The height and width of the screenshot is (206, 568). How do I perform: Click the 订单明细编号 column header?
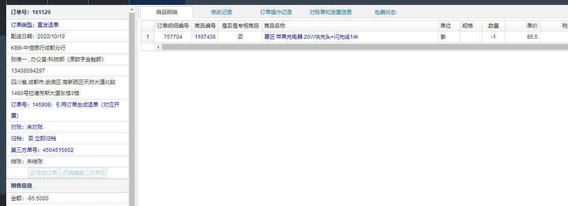pos(173,26)
